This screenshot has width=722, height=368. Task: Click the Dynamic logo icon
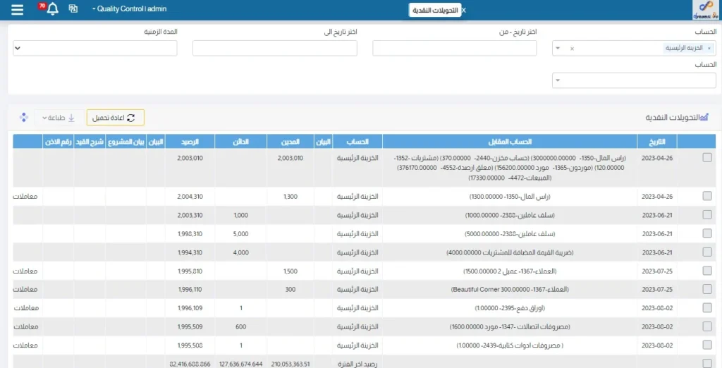click(x=704, y=10)
